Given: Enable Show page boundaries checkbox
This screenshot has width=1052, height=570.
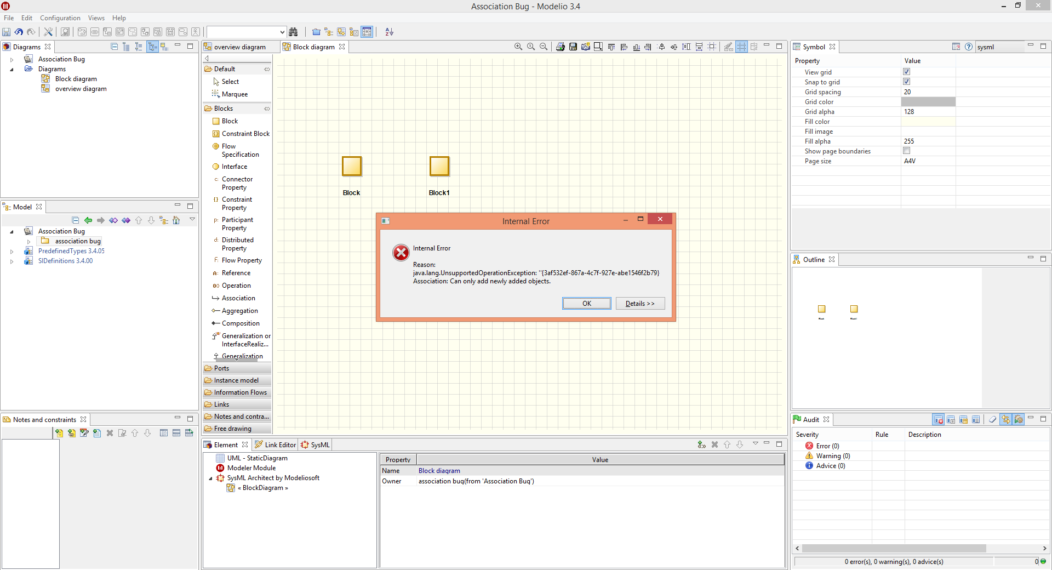Looking at the screenshot, I should pyautogui.click(x=906, y=151).
